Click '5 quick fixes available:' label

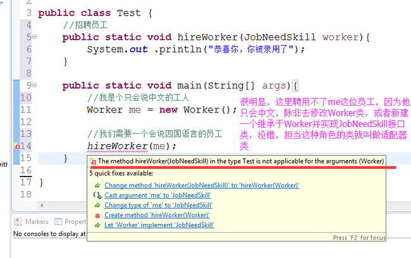[121, 173]
